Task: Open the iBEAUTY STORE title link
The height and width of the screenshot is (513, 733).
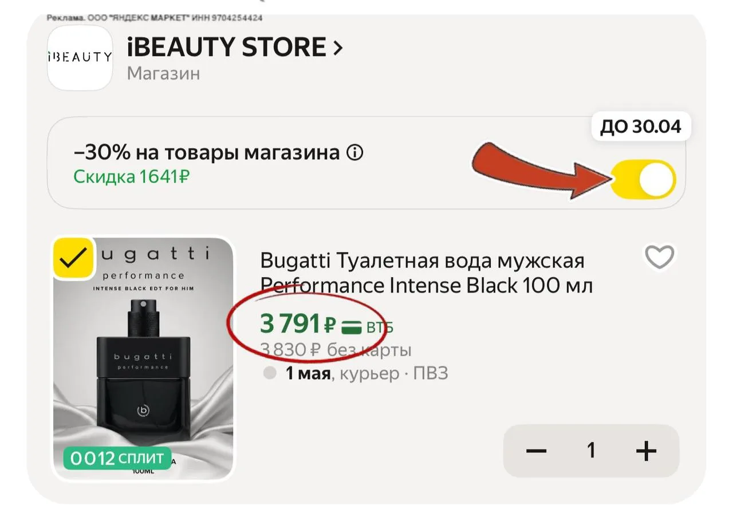Action: click(x=227, y=47)
